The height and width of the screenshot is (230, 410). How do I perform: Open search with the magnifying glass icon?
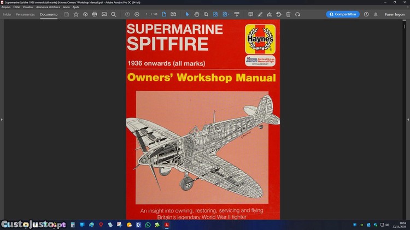(x=114, y=14)
